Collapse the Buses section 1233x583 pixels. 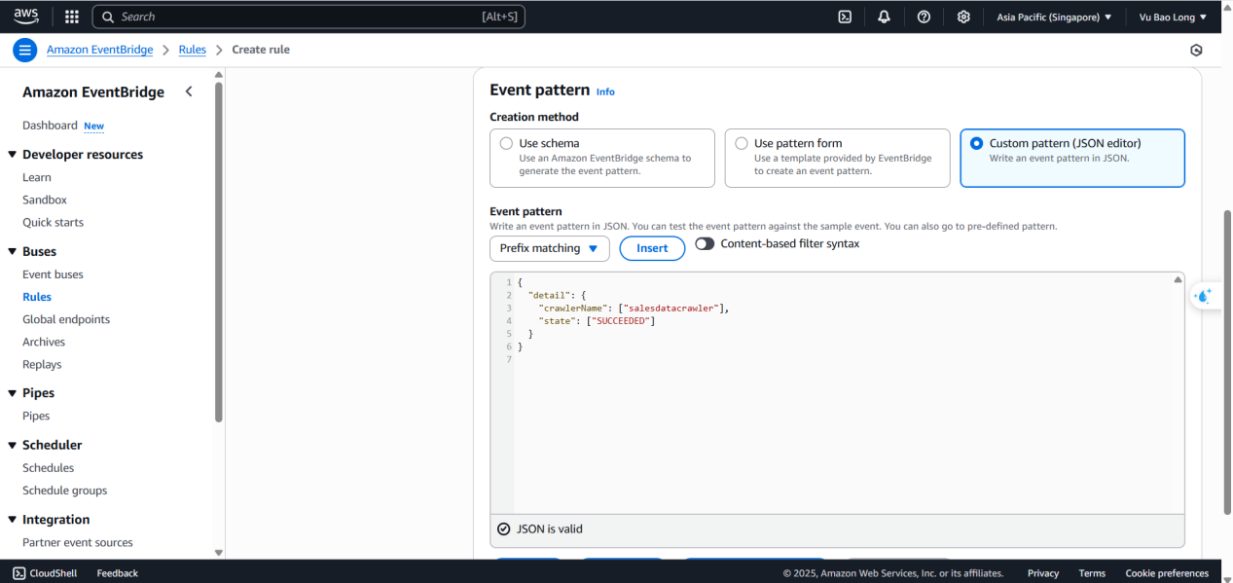[13, 252]
